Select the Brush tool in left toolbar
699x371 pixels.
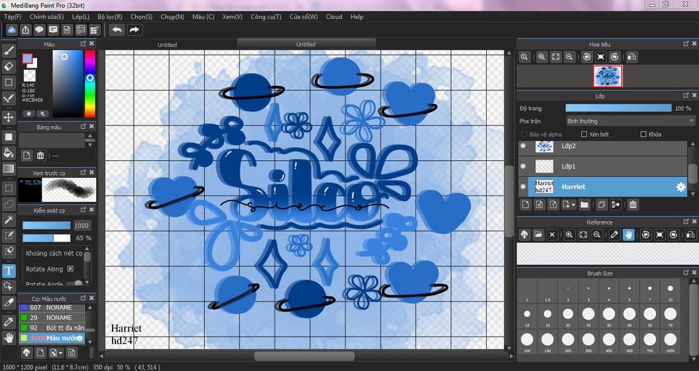point(8,50)
